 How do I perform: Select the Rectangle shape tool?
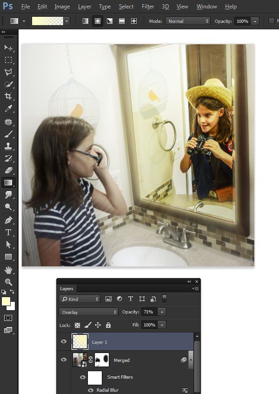[8, 257]
